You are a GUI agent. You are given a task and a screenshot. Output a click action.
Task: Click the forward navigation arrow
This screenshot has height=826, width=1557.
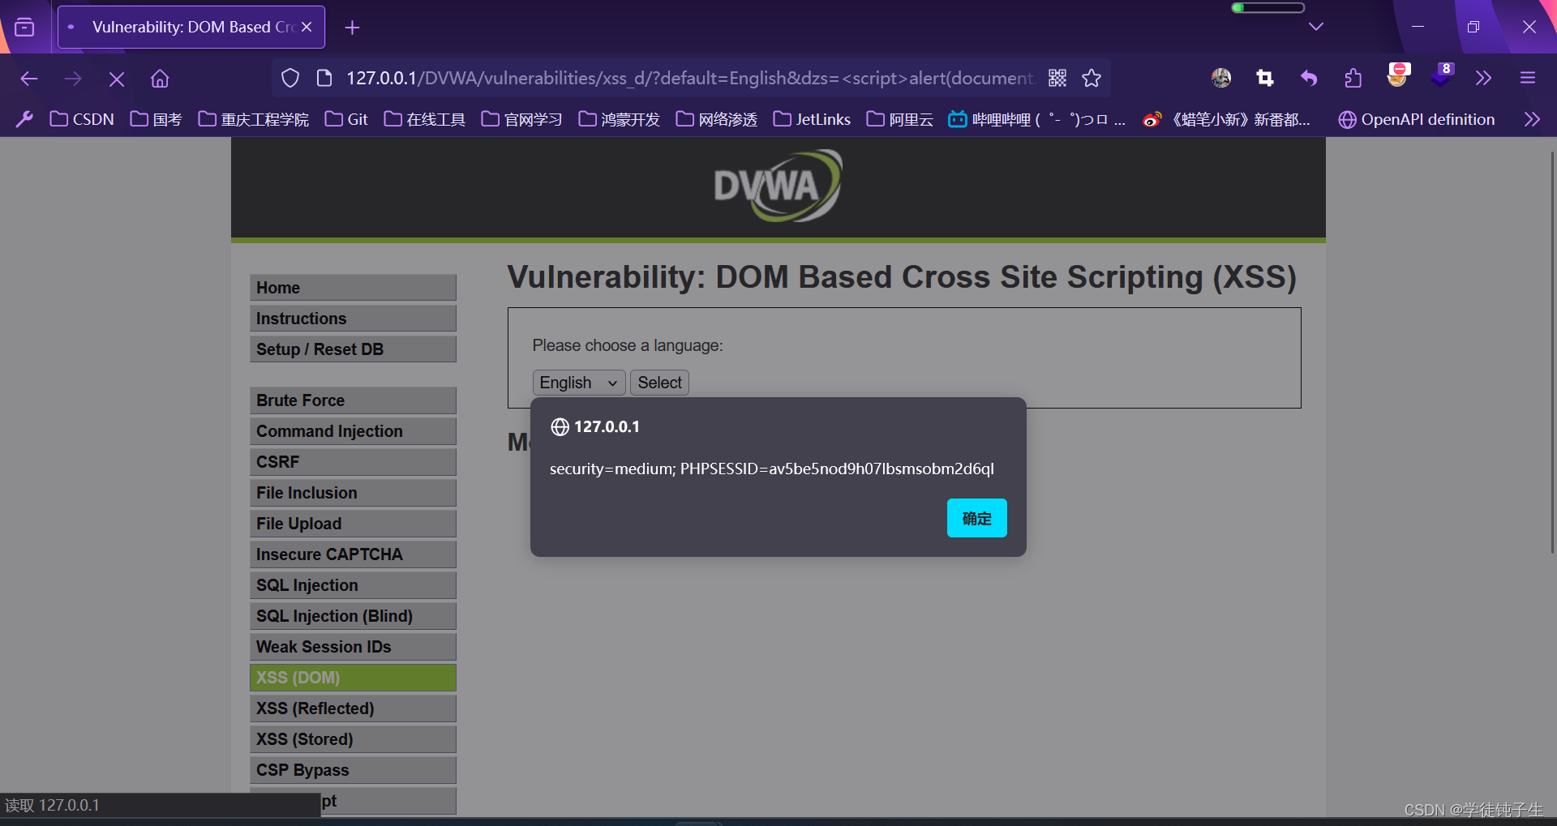(x=73, y=79)
